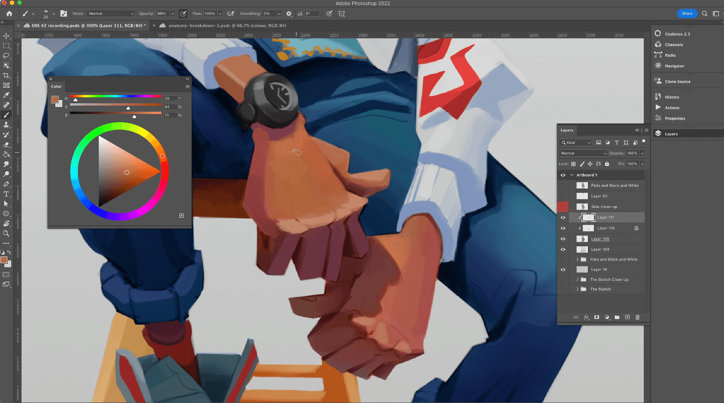
Task: Select the Frame tool
Action: 6,85
